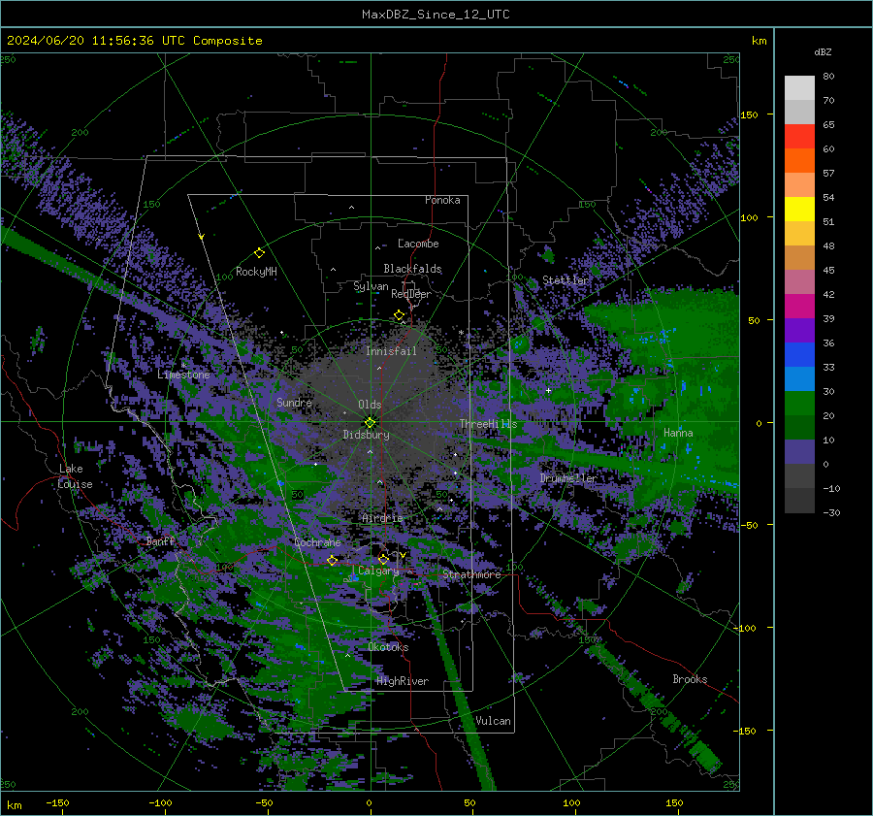Viewport: 873px width, 816px height.
Task: Click the Drumheller city label
Action: click(x=567, y=478)
